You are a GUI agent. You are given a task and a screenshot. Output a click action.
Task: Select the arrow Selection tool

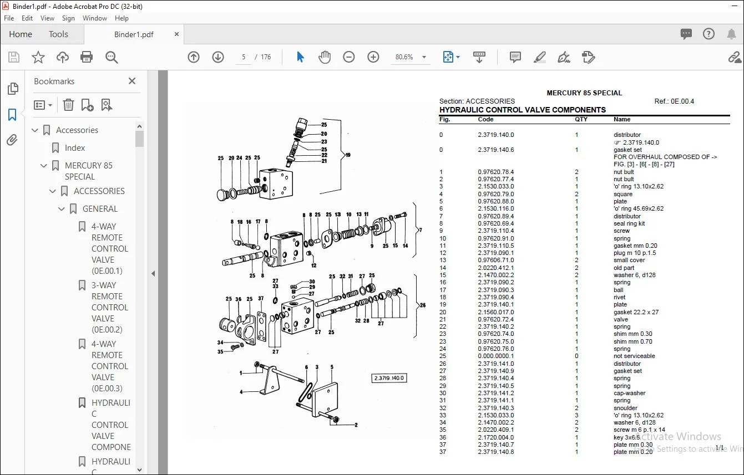tap(300, 57)
